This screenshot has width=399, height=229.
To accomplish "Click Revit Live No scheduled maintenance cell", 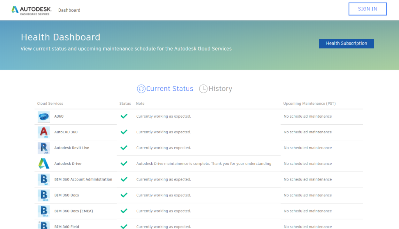I will click(x=308, y=148).
